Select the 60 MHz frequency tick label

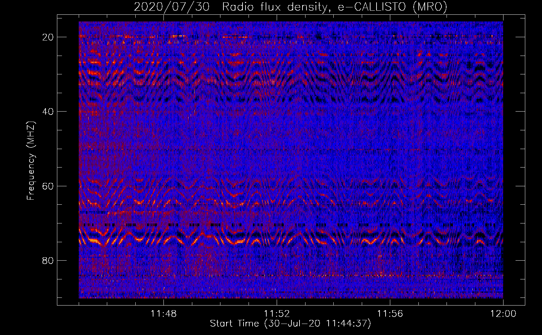click(48, 186)
